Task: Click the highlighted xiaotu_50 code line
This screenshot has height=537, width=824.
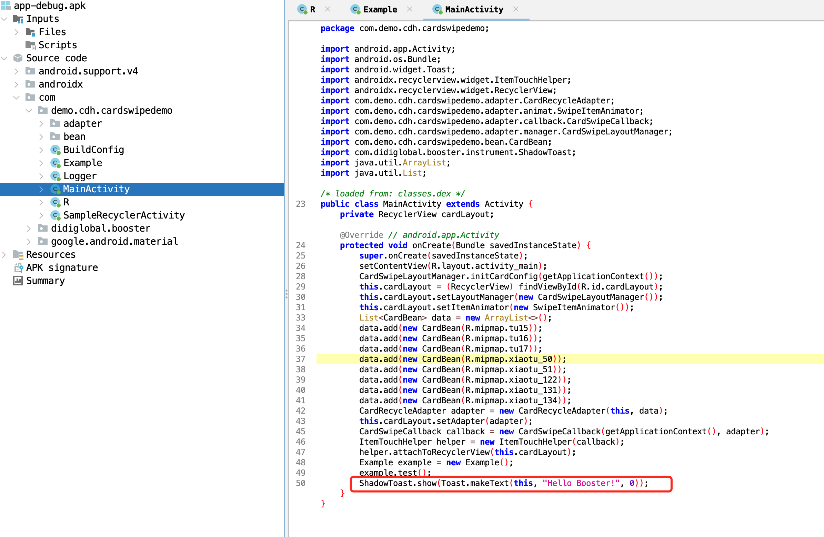Action: [x=462, y=359]
